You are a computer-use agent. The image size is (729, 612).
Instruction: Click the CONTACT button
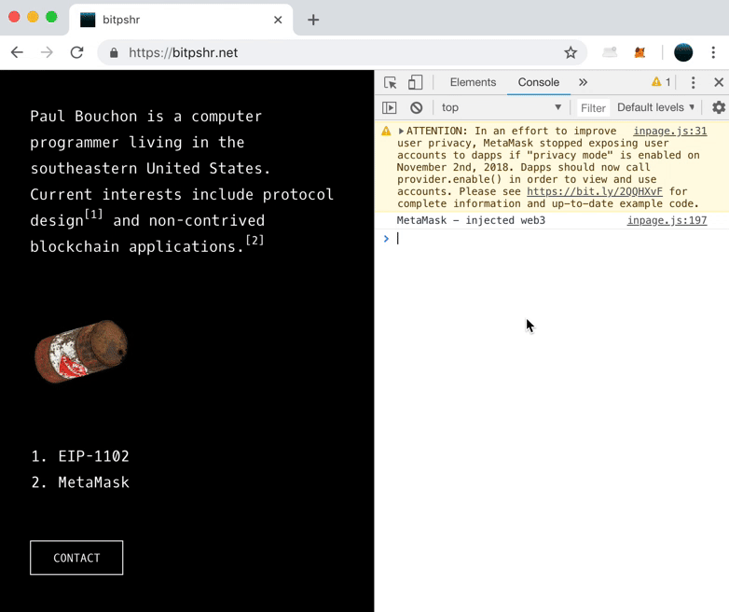[x=76, y=558]
